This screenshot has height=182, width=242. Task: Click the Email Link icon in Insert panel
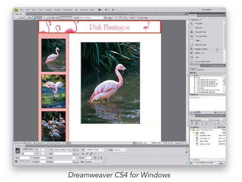pyautogui.click(x=192, y=28)
